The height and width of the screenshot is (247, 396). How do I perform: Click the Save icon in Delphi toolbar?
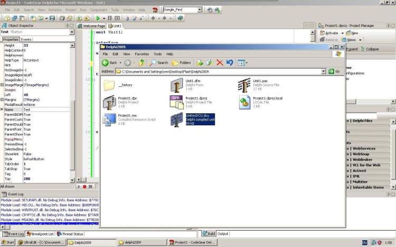click(x=52, y=18)
